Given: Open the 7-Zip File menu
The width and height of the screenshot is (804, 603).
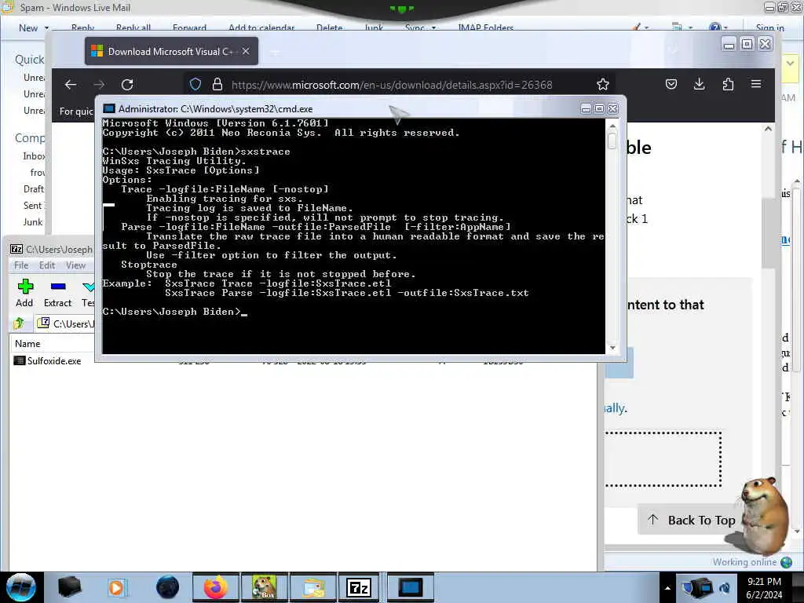Looking at the screenshot, I should pyautogui.click(x=21, y=265).
